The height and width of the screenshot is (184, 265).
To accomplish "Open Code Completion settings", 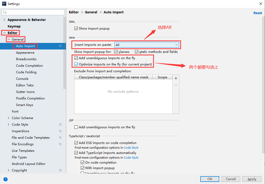I will point(29,66).
